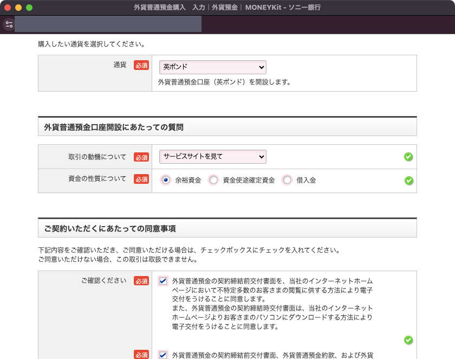This screenshot has width=455, height=359.
Task: Click the 借入金 option label
Action: pos(306,181)
